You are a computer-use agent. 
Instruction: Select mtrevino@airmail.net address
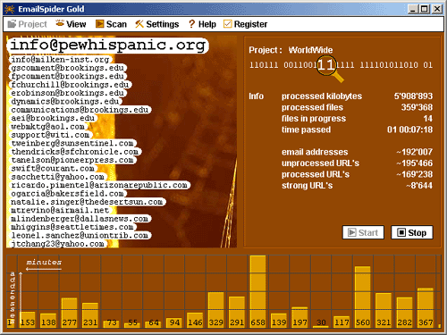pos(60,210)
